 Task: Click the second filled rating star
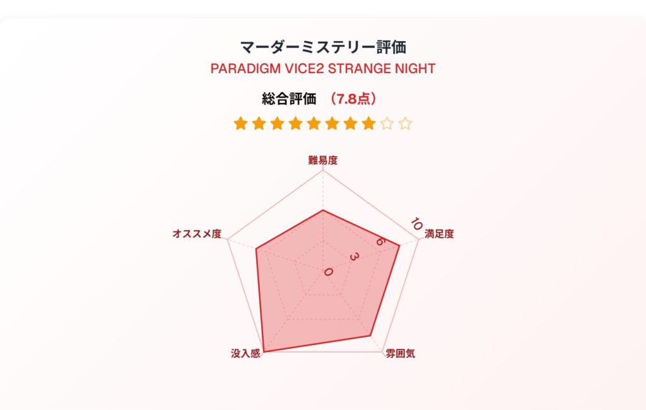(259, 123)
